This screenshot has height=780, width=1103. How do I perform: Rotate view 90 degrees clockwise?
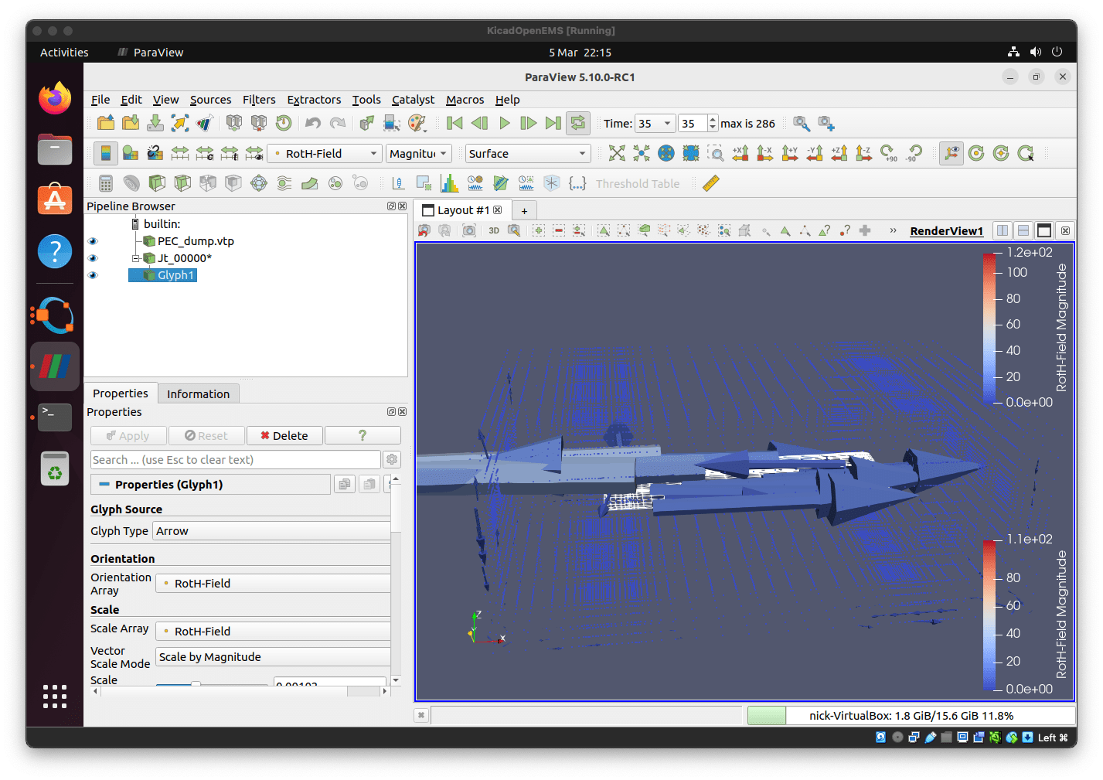point(889,153)
